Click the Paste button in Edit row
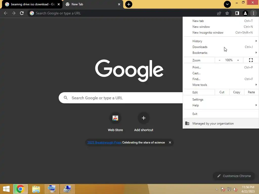The width and height of the screenshot is (259, 194). (251, 92)
